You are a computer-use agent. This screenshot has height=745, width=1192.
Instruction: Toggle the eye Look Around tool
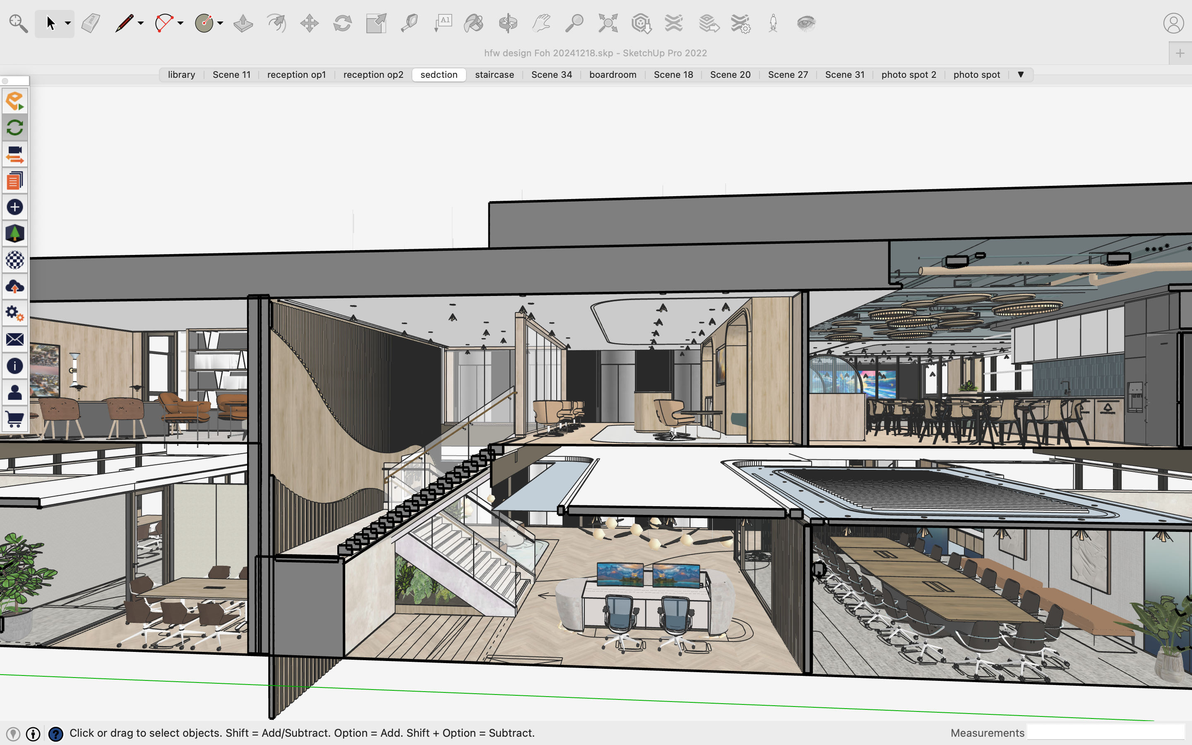click(x=806, y=23)
